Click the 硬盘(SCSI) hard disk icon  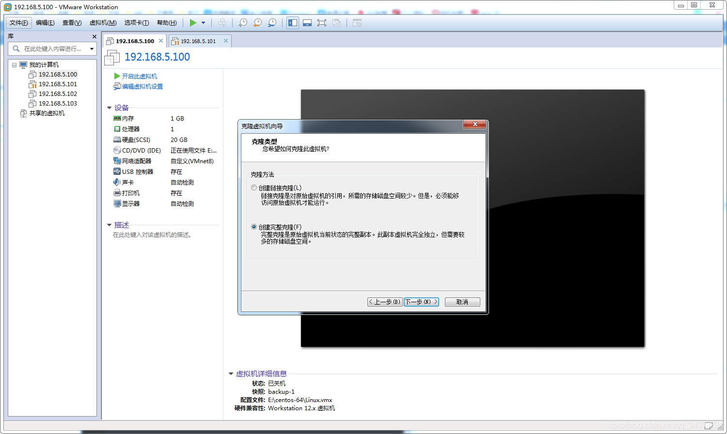[x=117, y=139]
